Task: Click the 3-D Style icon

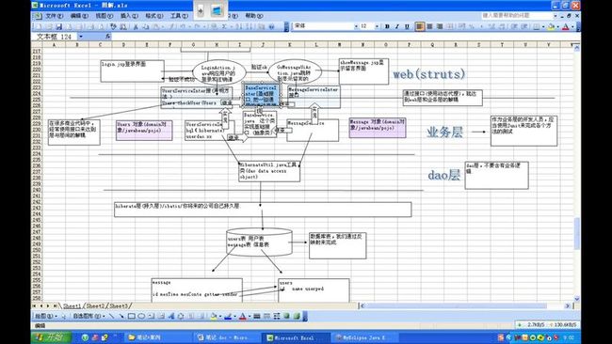Action: click(297, 316)
